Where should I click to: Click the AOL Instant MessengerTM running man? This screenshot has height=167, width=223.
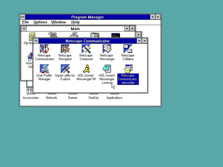86,69
